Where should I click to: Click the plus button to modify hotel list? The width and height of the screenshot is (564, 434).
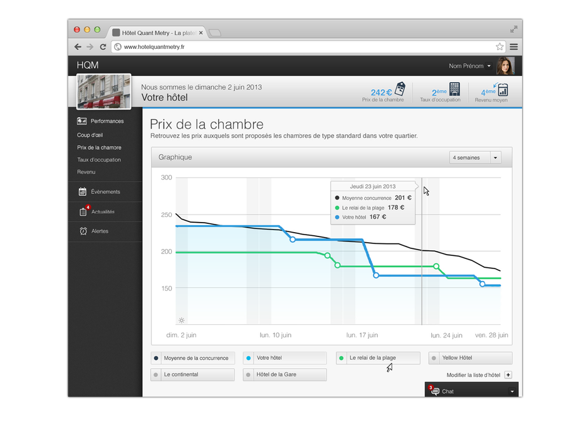[508, 375]
